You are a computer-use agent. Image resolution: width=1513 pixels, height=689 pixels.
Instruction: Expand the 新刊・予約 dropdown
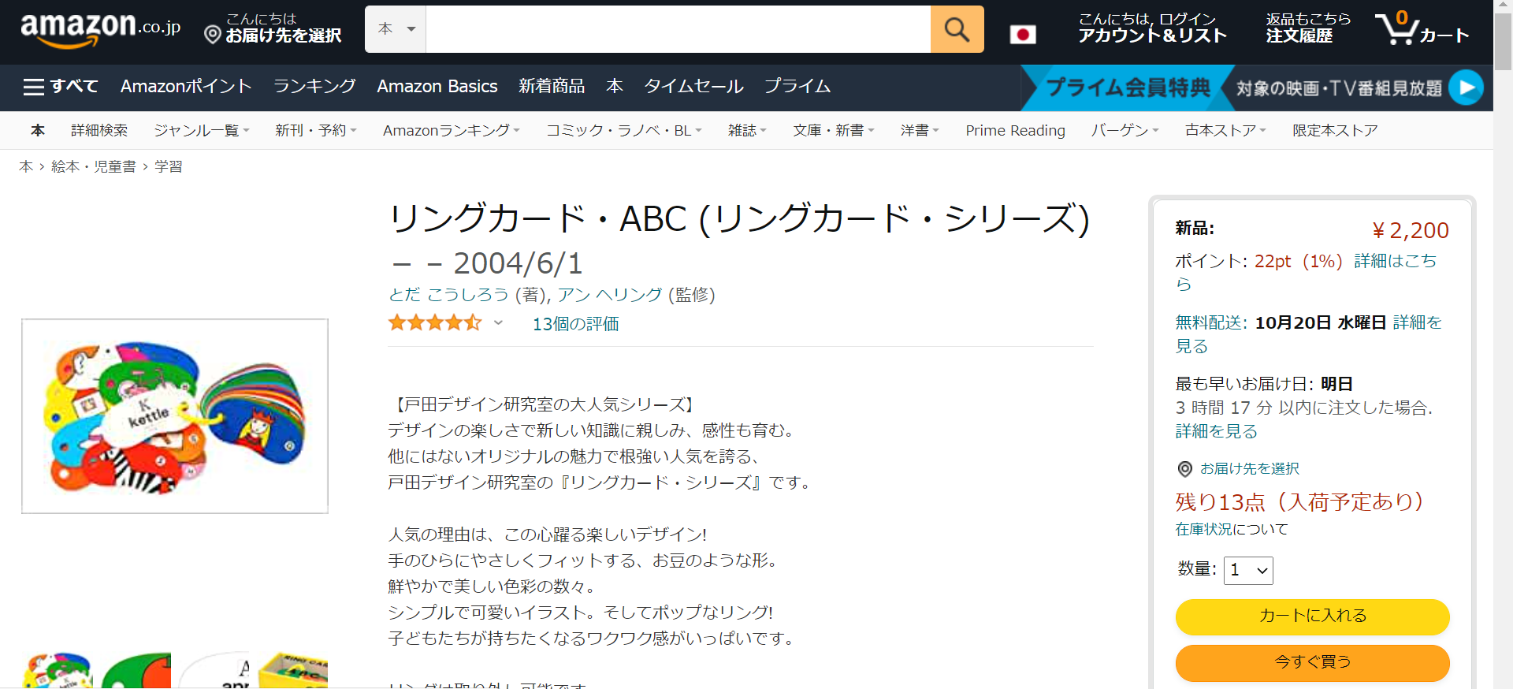click(x=315, y=130)
